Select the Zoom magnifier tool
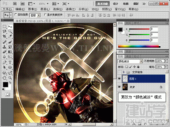170x127 pixels. tap(10, 78)
